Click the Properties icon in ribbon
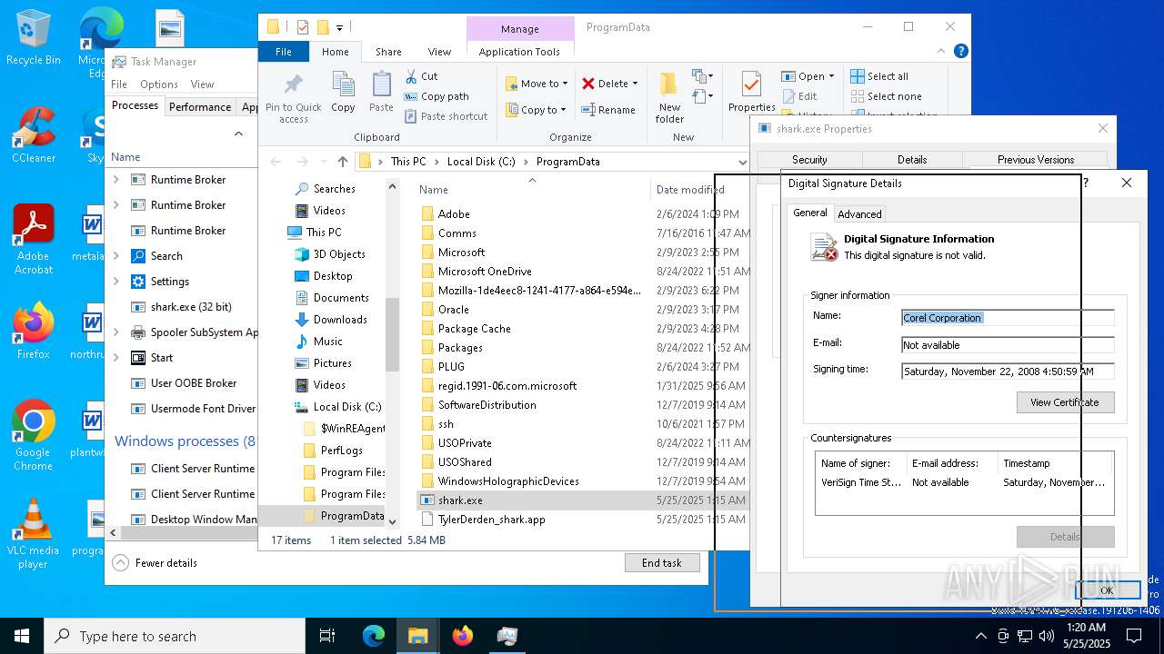The height and width of the screenshot is (654, 1164). click(751, 84)
